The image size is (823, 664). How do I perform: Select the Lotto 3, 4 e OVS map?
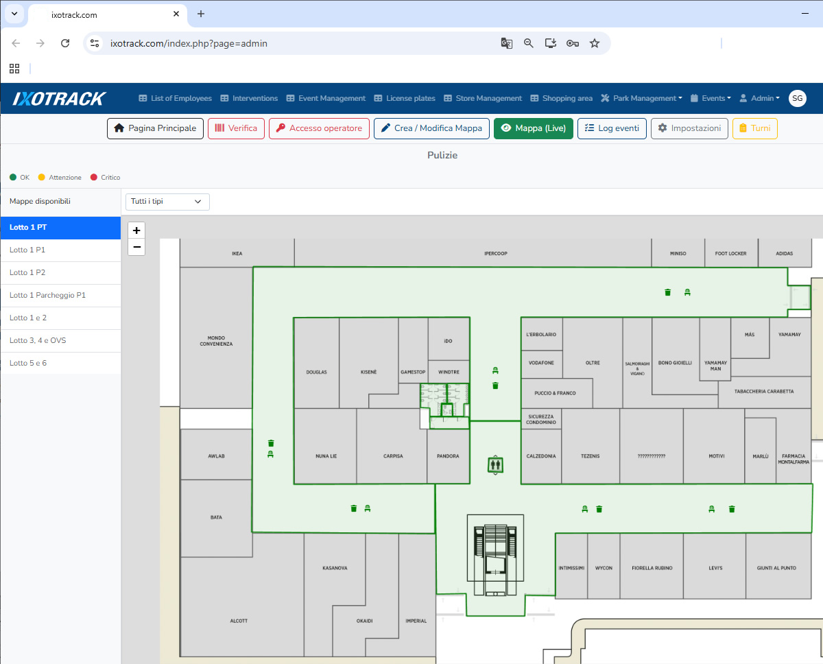60,341
